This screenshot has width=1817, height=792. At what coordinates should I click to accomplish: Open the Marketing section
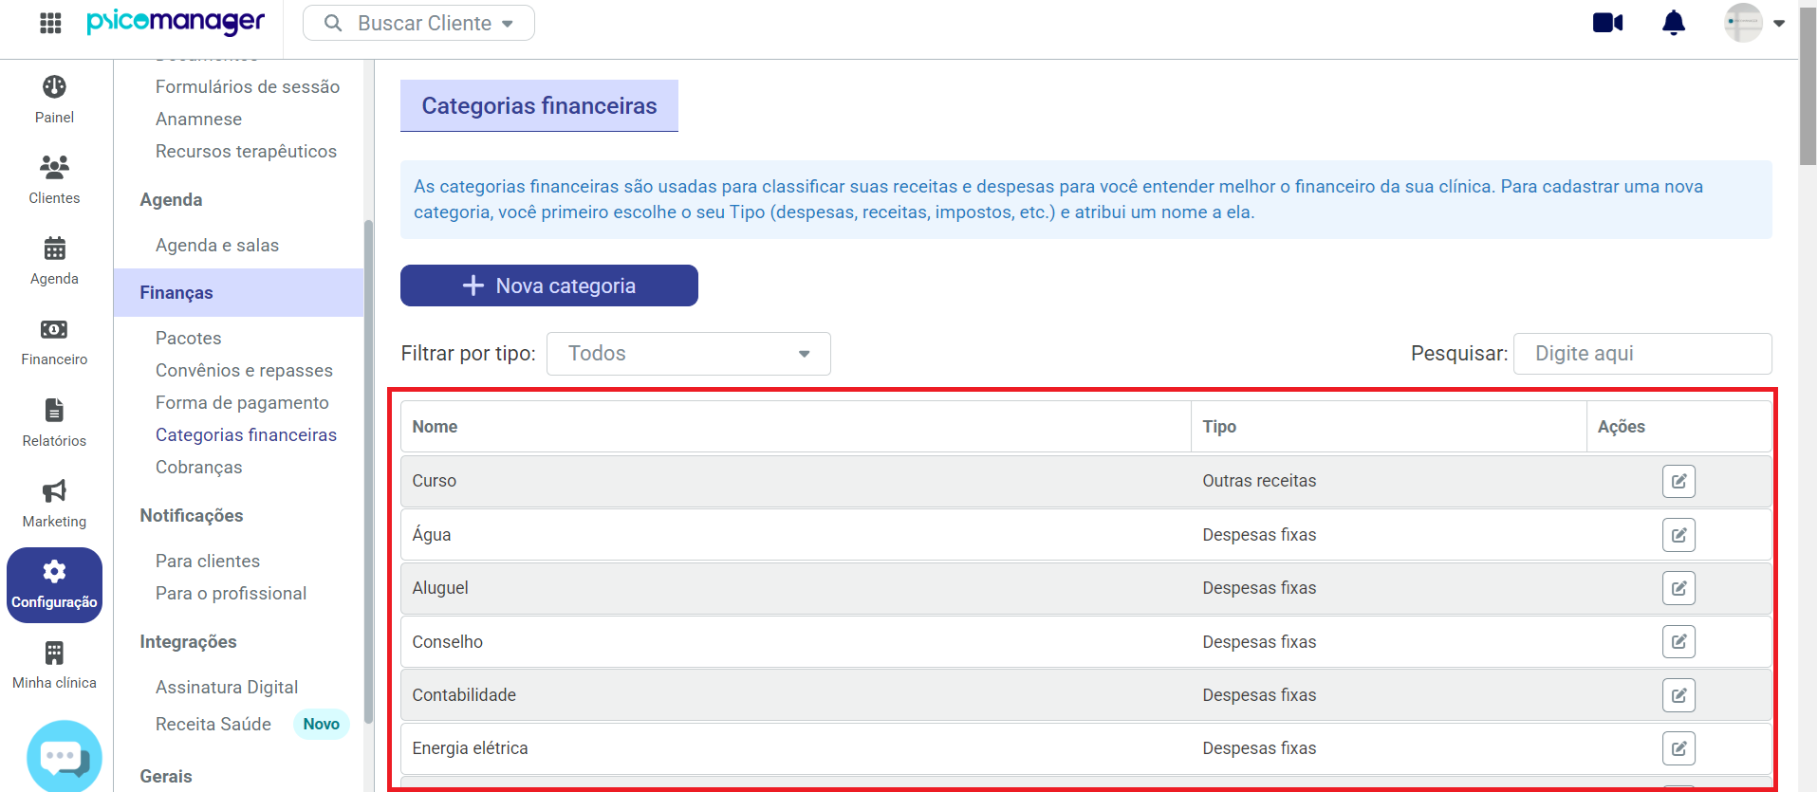(54, 504)
